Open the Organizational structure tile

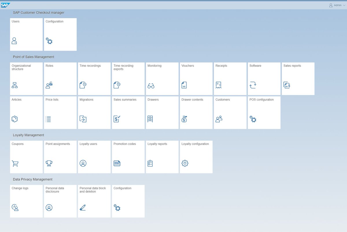26,79
